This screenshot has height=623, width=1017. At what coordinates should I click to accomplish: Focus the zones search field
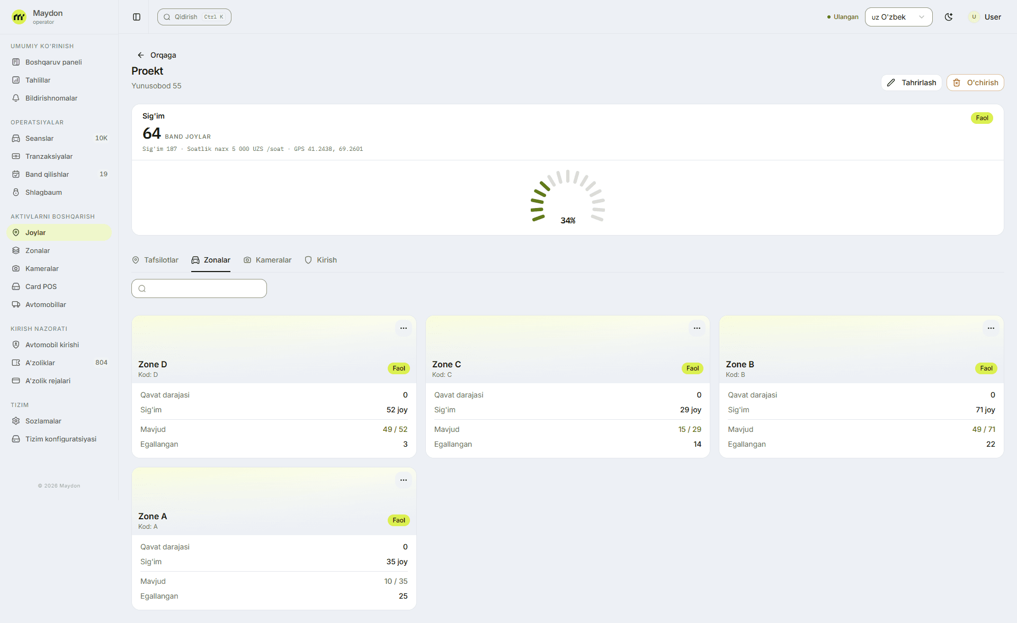coord(199,288)
